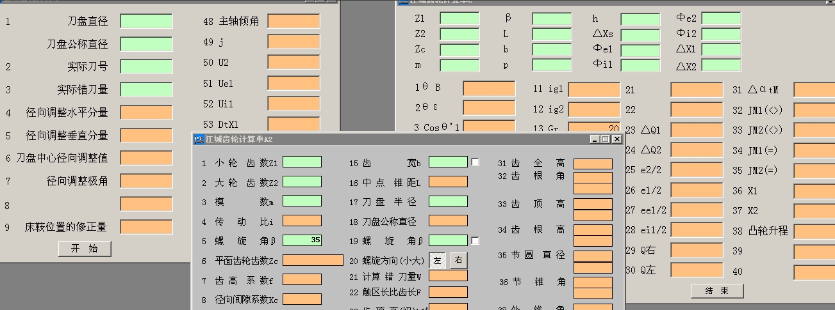Click the △Xs field

click(x=640, y=35)
